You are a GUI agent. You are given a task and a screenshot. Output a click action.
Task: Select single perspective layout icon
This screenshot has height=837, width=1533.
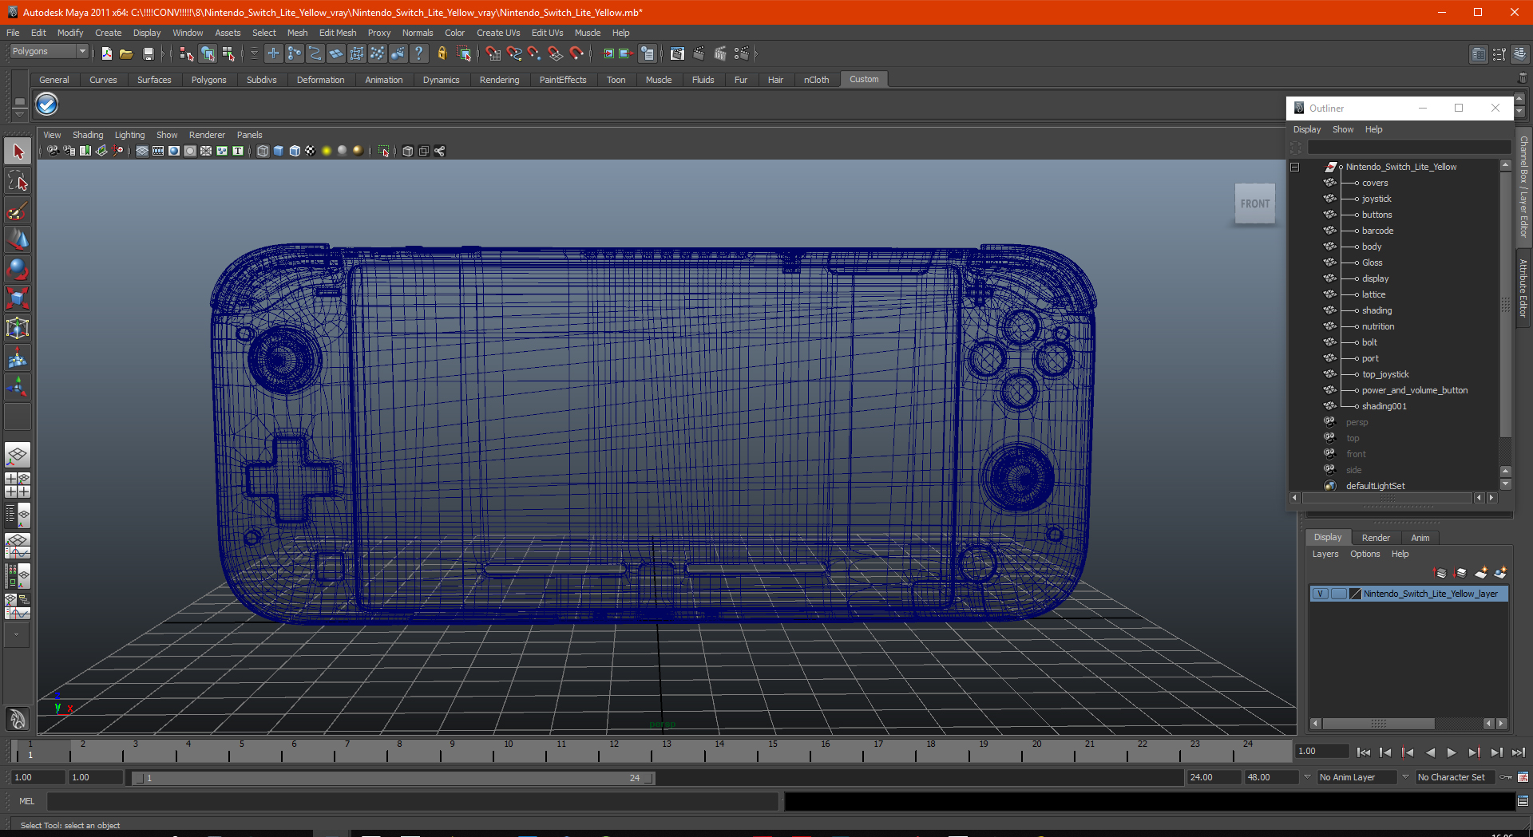tap(18, 456)
